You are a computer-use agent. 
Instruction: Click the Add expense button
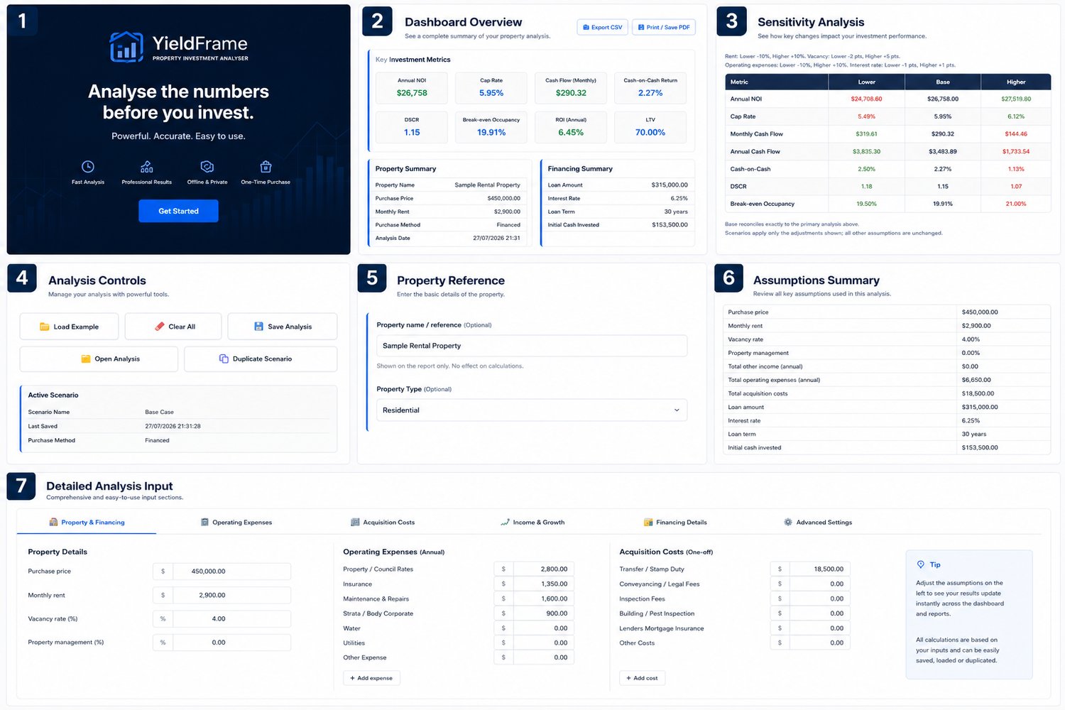[x=372, y=678]
